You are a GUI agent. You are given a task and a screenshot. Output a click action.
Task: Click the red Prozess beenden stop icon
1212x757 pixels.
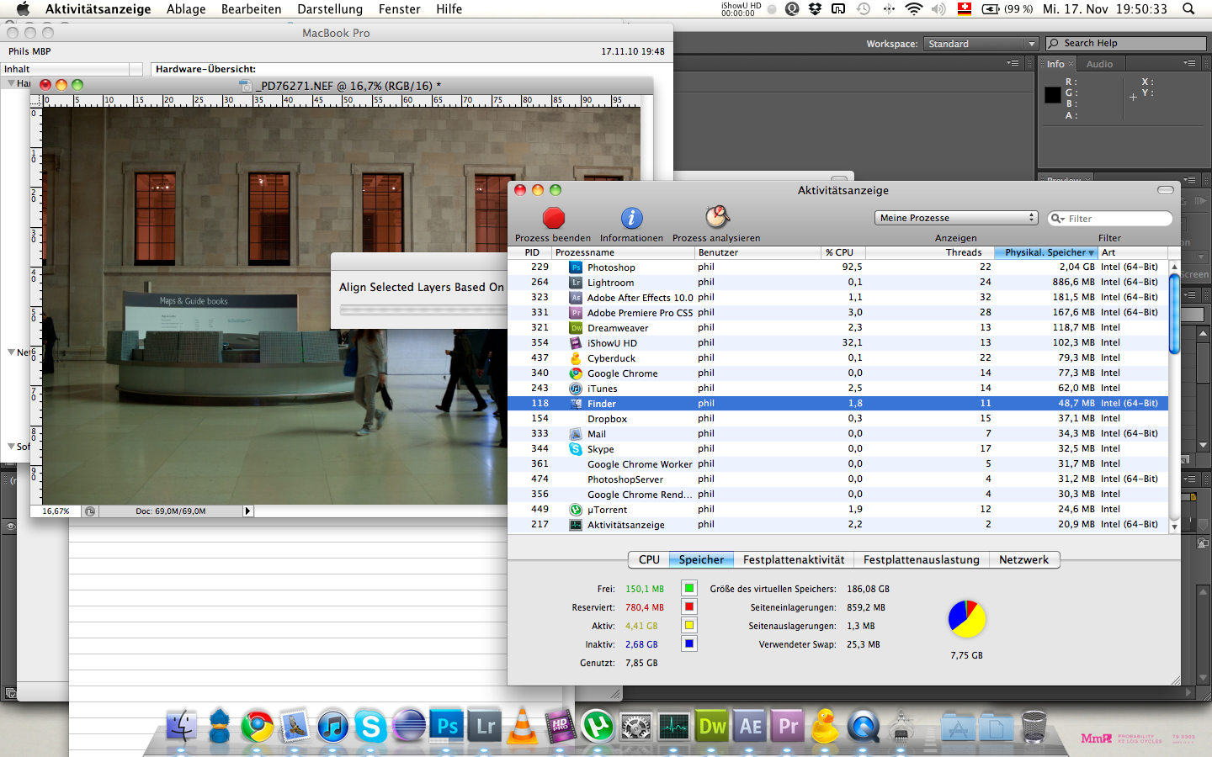pyautogui.click(x=553, y=218)
